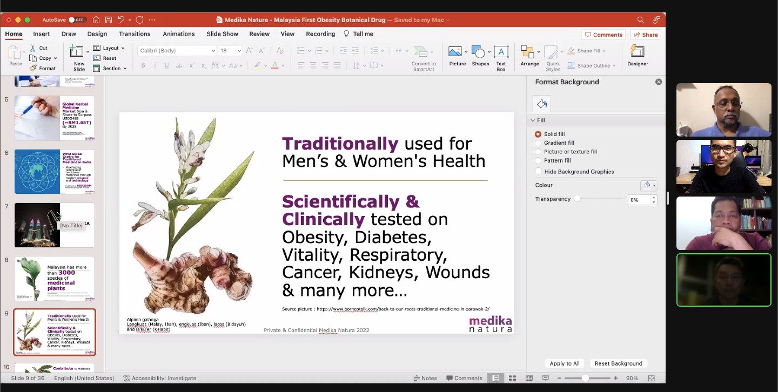
Task: Open the Shapes gallery
Action: (478, 52)
